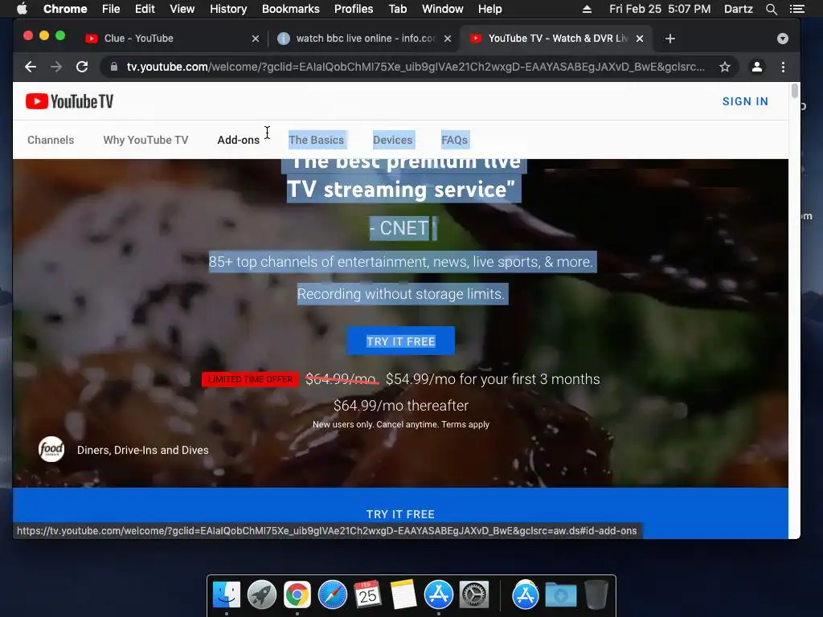This screenshot has height=617, width=823.
Task: Open the Chrome profile avatar icon
Action: point(757,67)
